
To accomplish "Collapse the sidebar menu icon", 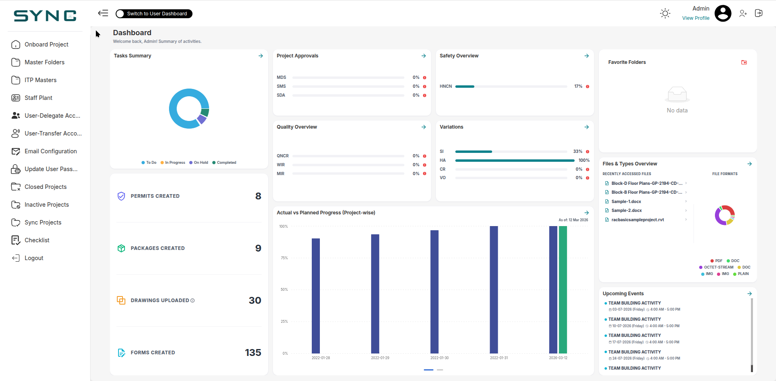I will 103,13.
